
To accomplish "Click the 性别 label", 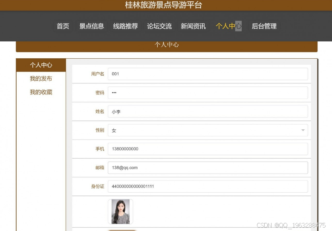I will [100, 130].
